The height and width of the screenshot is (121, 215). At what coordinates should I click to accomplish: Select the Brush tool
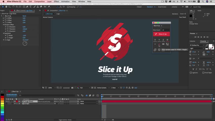pyautogui.click(x=34, y=7)
